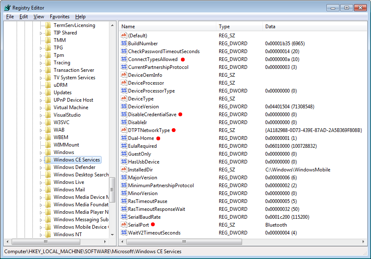This screenshot has width=371, height=259.
Task: Click the values pane scroll right arrow
Action: (364, 242)
